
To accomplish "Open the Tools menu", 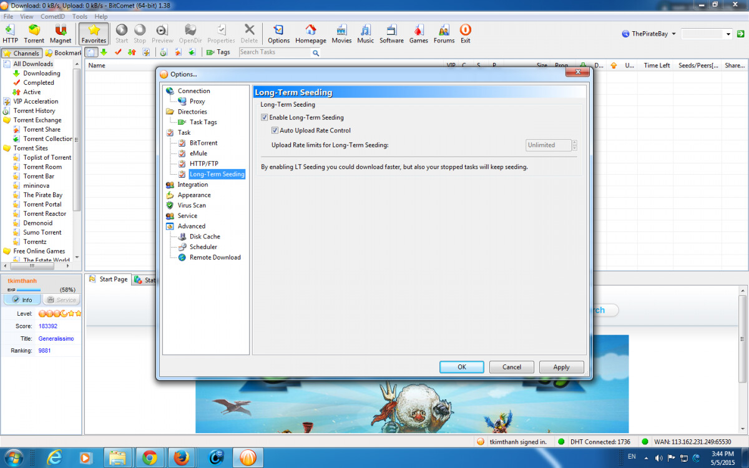I will pyautogui.click(x=80, y=17).
